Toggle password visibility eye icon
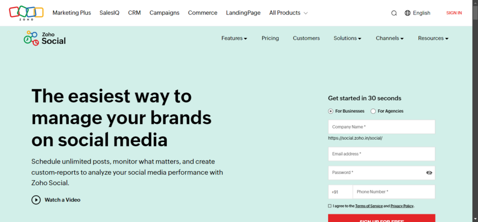478x222 pixels. 429,172
